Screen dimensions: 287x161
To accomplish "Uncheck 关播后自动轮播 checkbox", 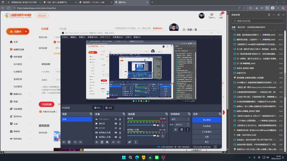I will tap(41, 112).
